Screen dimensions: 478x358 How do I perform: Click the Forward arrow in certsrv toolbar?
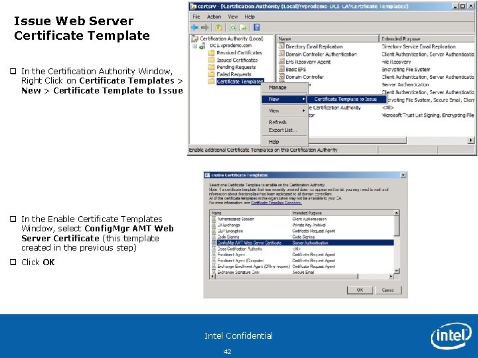pyautogui.click(x=204, y=28)
